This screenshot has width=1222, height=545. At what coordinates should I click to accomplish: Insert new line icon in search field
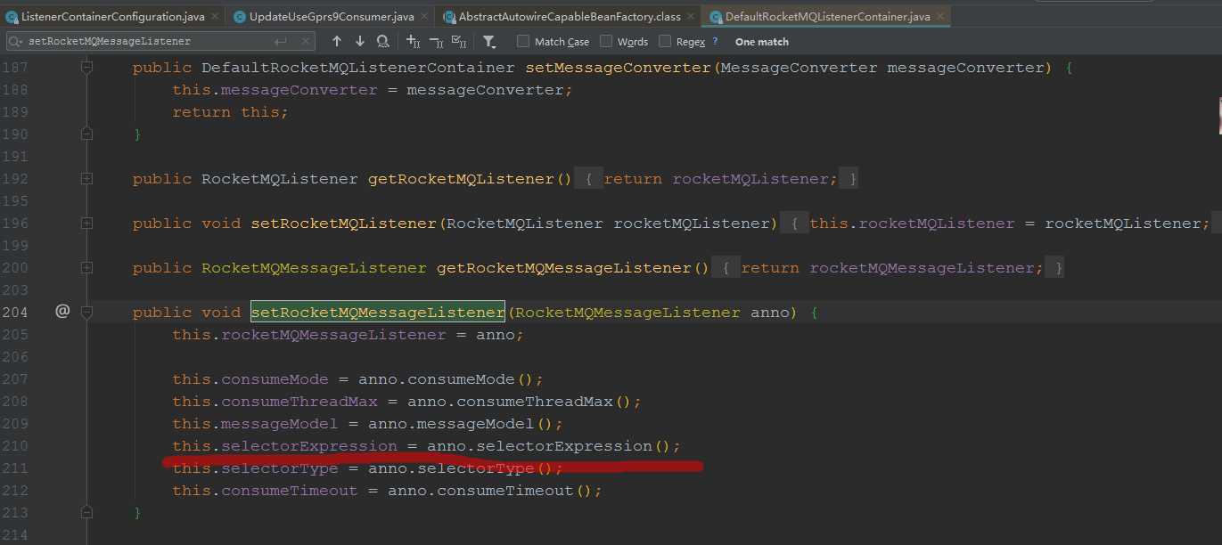click(281, 41)
